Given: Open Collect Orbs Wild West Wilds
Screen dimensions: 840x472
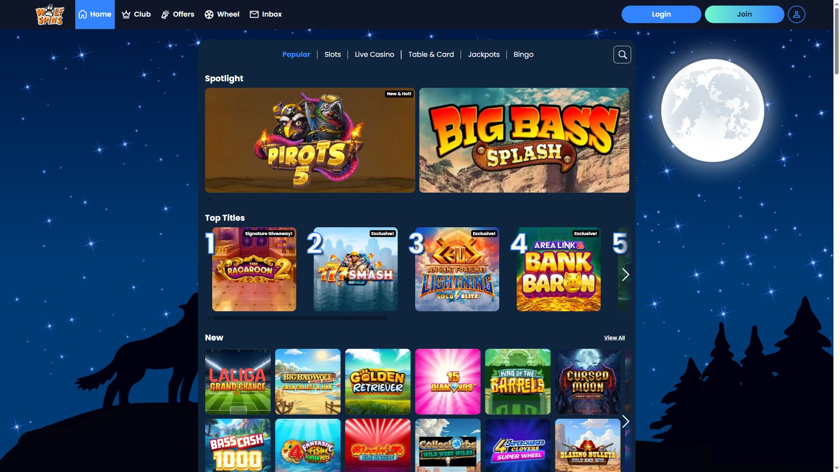Looking at the screenshot, I should (448, 445).
